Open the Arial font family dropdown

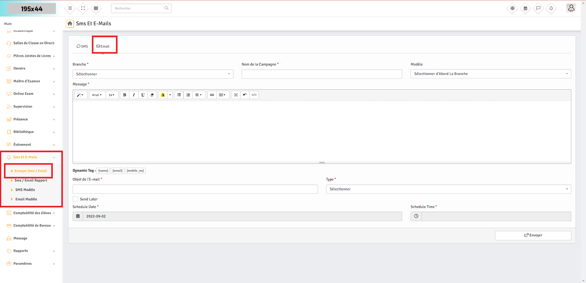click(x=97, y=95)
